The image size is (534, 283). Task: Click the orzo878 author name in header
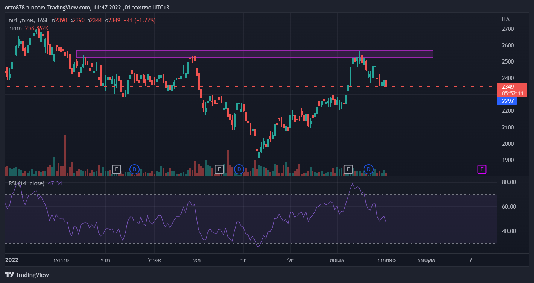click(15, 8)
